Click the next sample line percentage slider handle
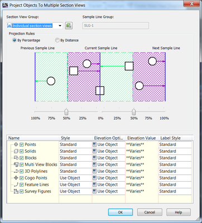Screen dimensions: 202x223 [133, 112]
